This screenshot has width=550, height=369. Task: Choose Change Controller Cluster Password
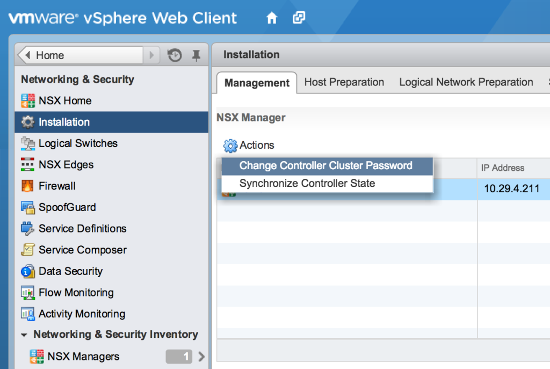coord(327,166)
